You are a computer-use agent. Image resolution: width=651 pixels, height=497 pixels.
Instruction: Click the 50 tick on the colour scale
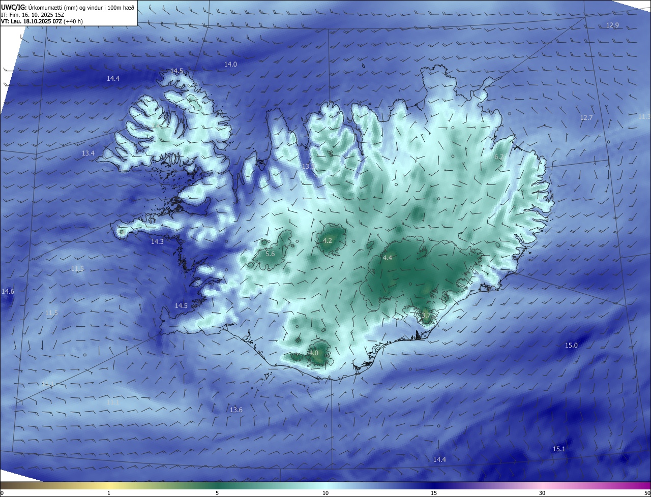tap(647, 493)
